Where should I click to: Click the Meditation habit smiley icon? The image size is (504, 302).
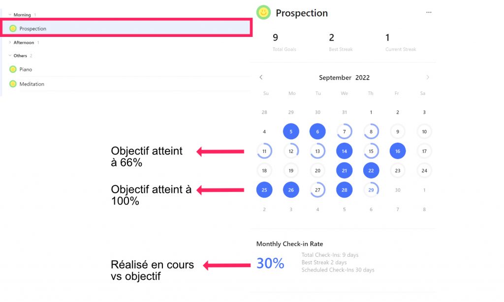coord(13,84)
